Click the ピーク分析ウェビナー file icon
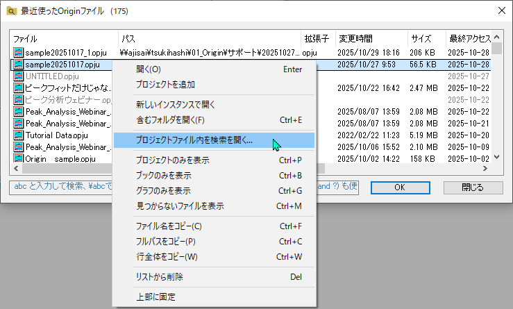 18,99
